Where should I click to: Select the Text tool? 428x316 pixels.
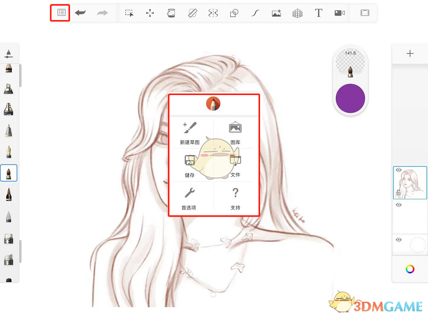pyautogui.click(x=318, y=13)
